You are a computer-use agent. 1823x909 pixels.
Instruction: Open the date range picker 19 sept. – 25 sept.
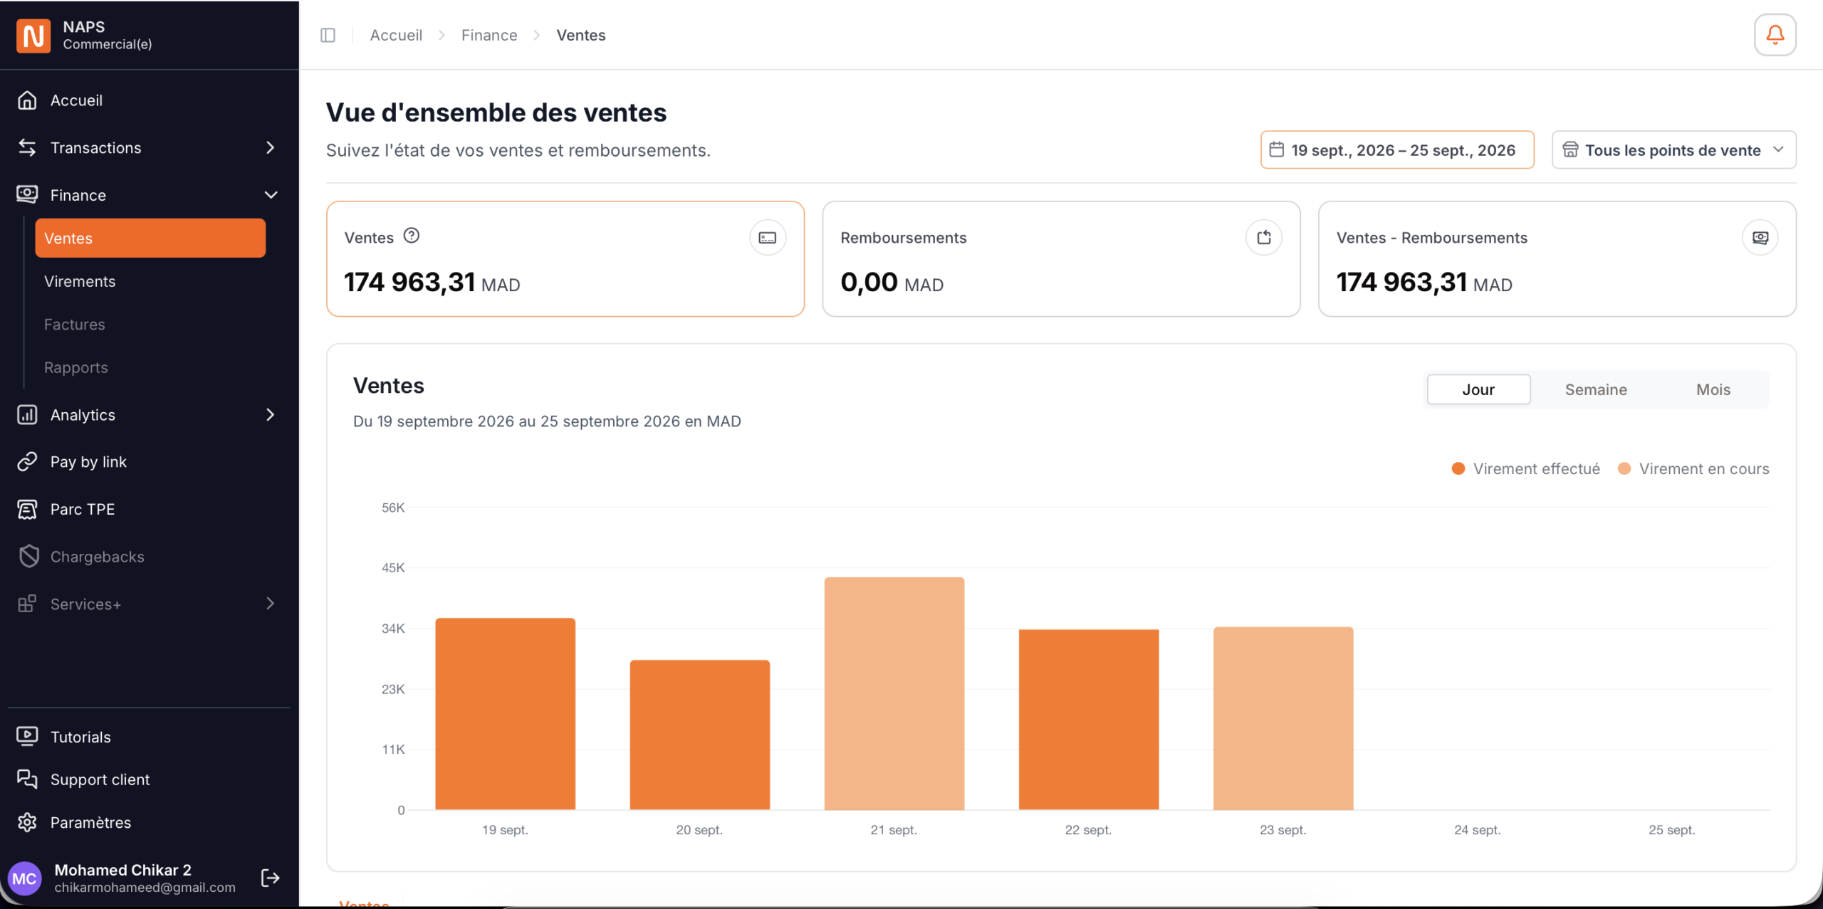tap(1397, 149)
